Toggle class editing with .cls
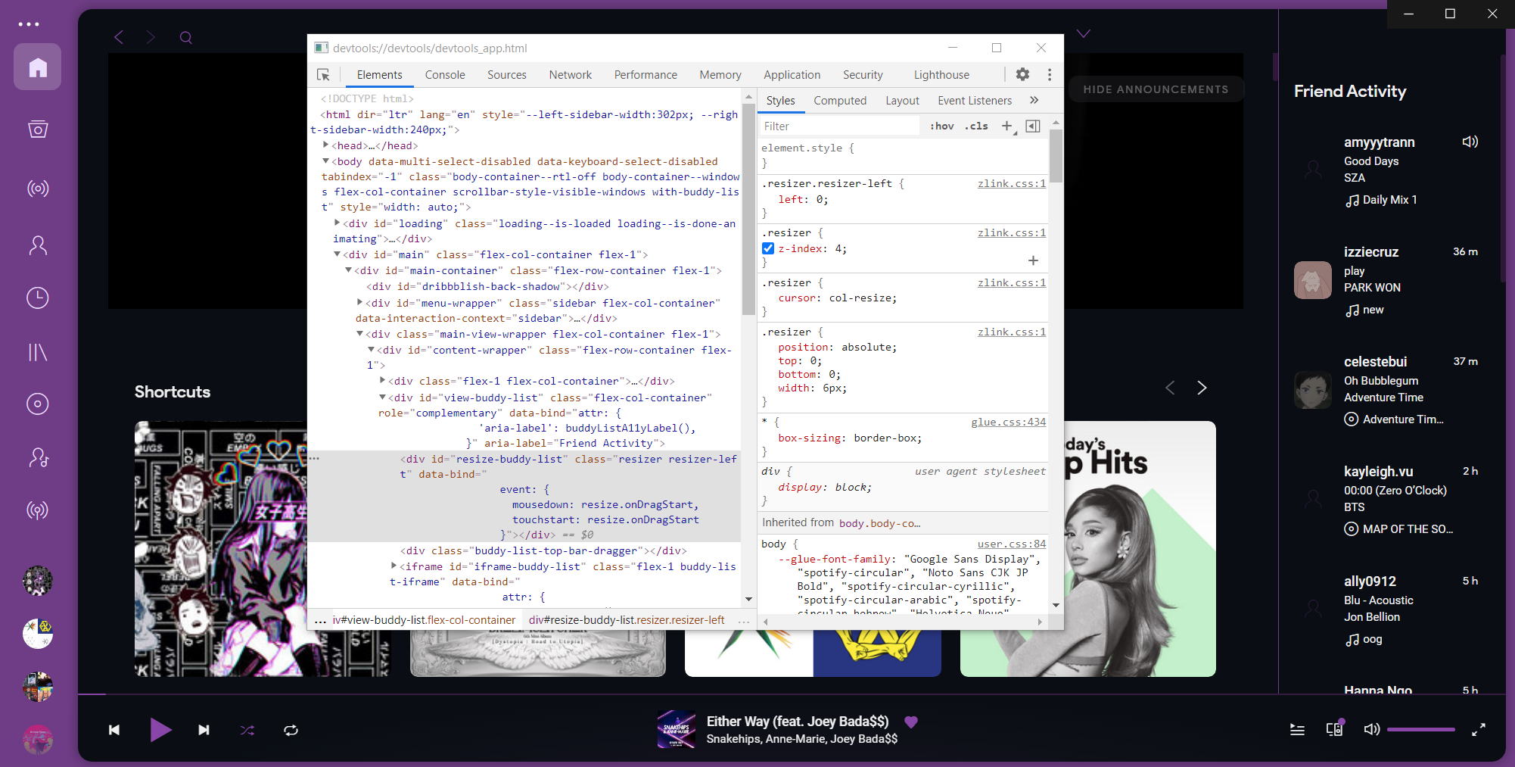The image size is (1515, 767). pyautogui.click(x=976, y=126)
